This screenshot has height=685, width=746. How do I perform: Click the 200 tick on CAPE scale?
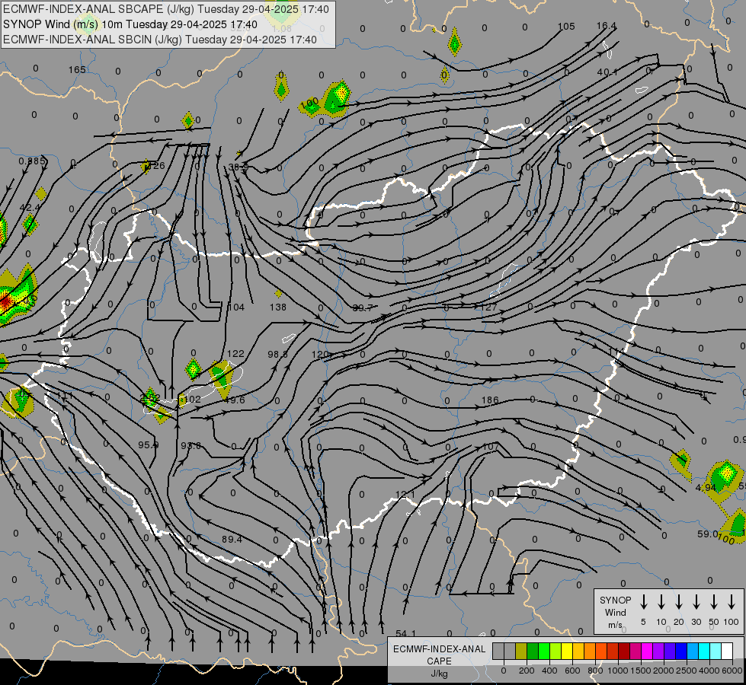tap(527, 671)
